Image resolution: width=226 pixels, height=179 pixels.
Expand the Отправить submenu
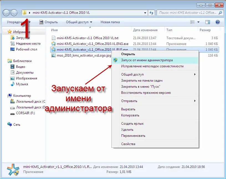(155, 101)
